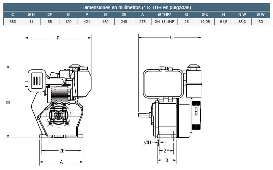Select the '3/4-16 UNF' thread cell

pyautogui.click(x=165, y=22)
